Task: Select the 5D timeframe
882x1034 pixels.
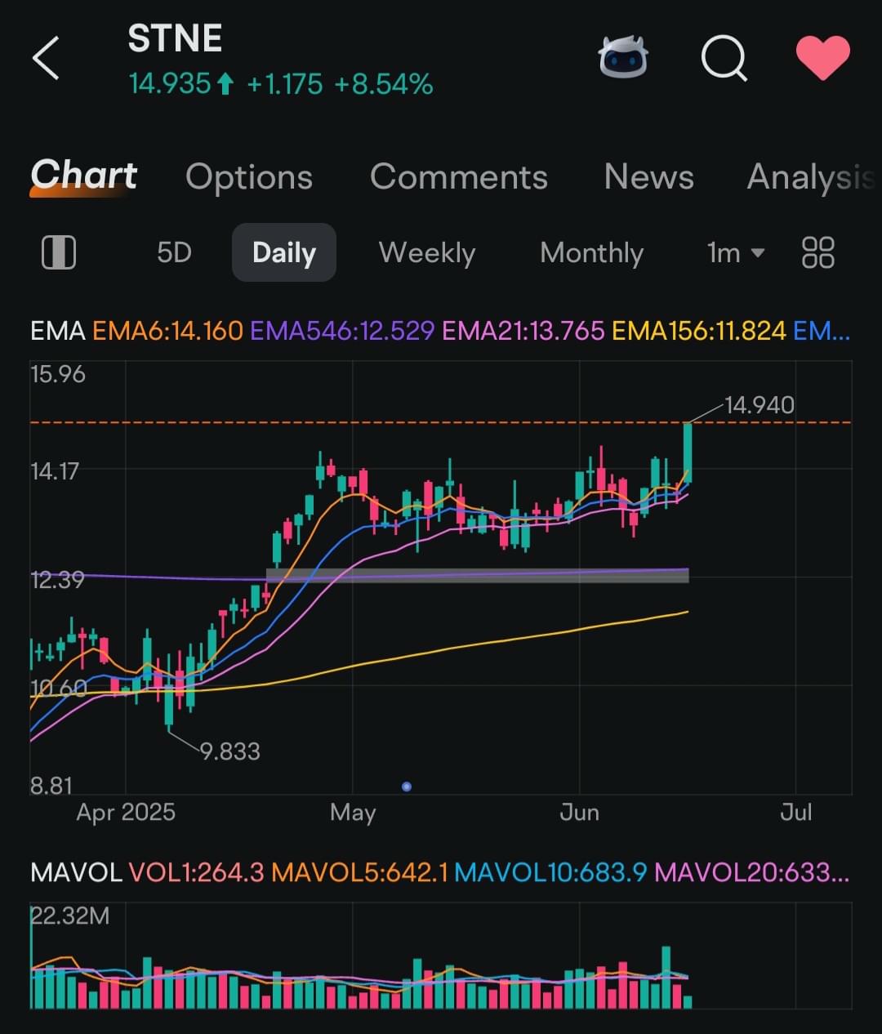Action: (174, 252)
